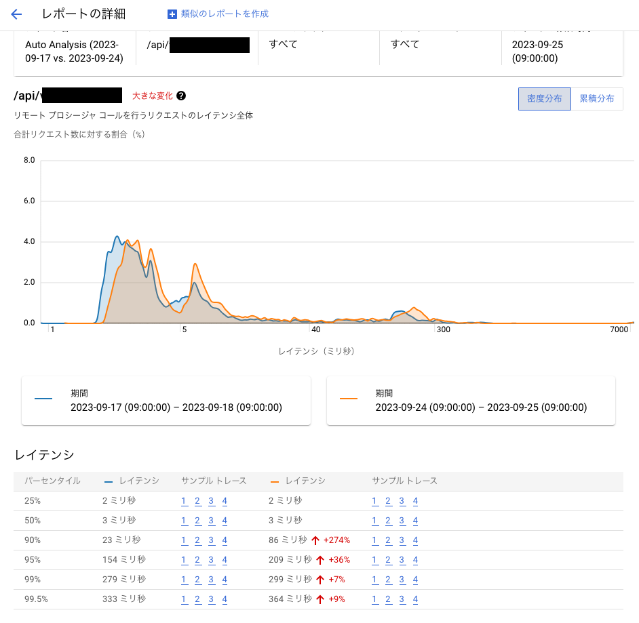
Task: Click the red up arrow beside +36%
Action: [x=320, y=560]
